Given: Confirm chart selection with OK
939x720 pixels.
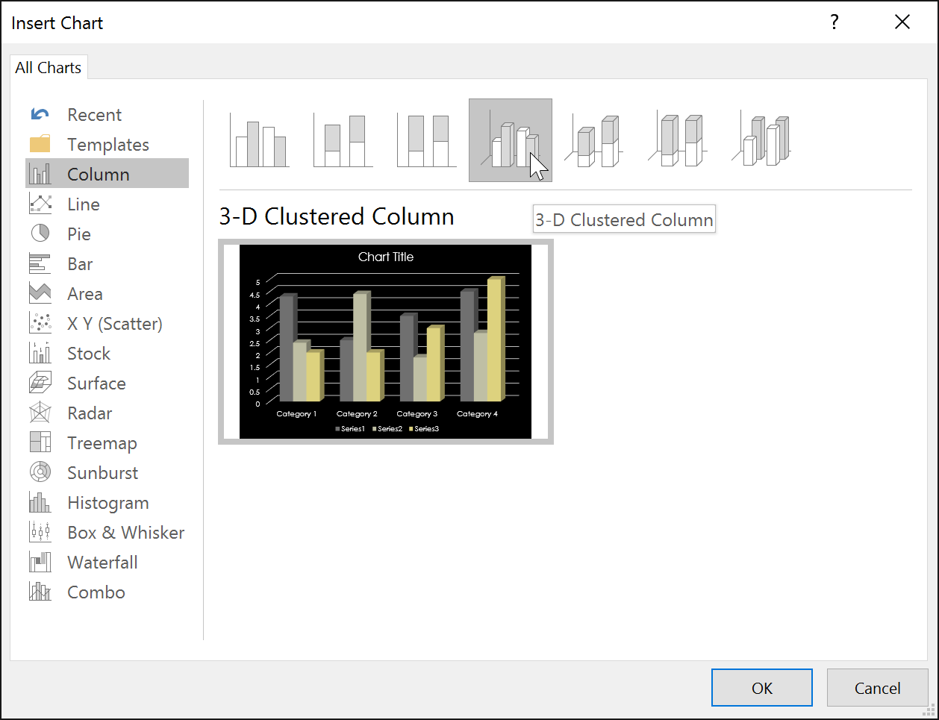Looking at the screenshot, I should tap(761, 687).
